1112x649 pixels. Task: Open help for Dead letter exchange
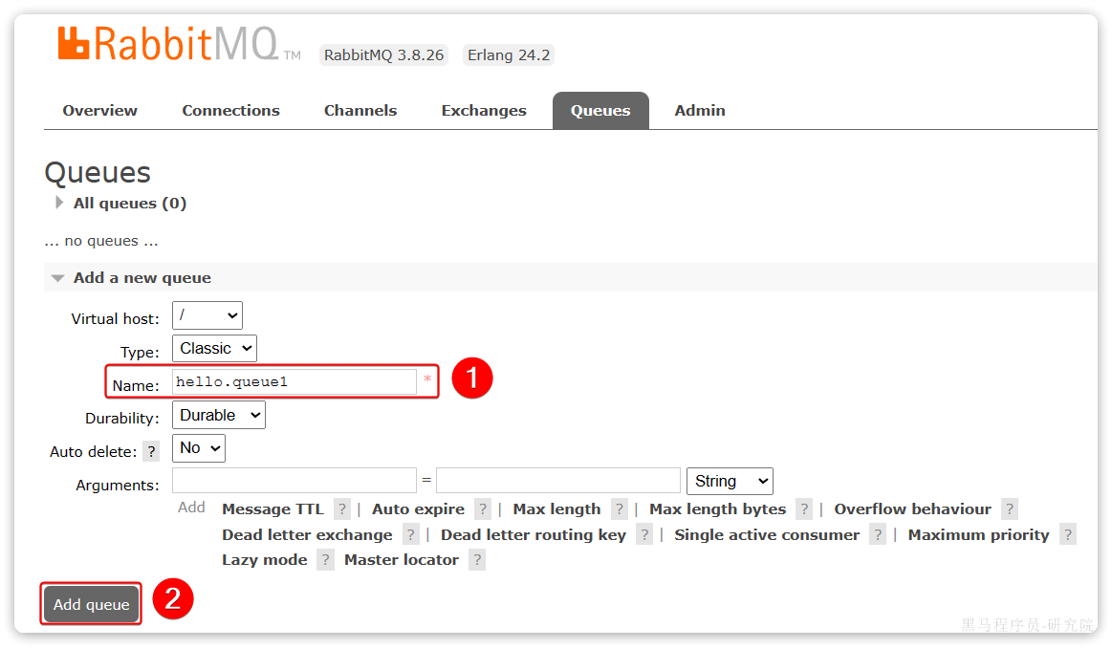click(410, 535)
